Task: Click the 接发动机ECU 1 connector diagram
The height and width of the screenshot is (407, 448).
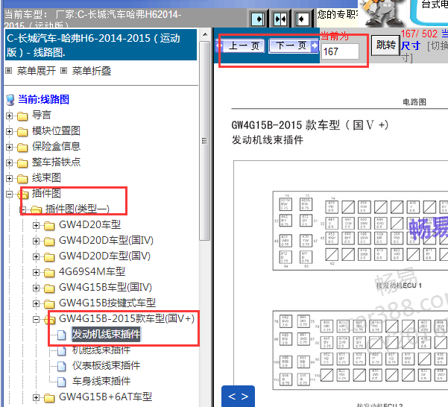Action: [360, 230]
